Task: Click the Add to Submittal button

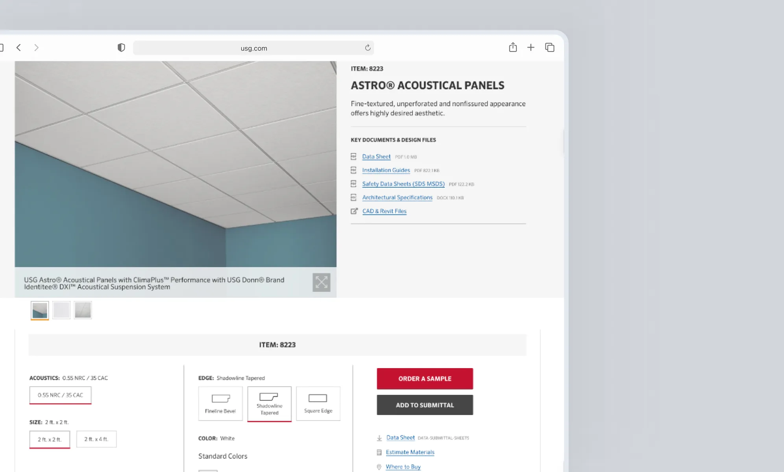Action: (x=425, y=405)
